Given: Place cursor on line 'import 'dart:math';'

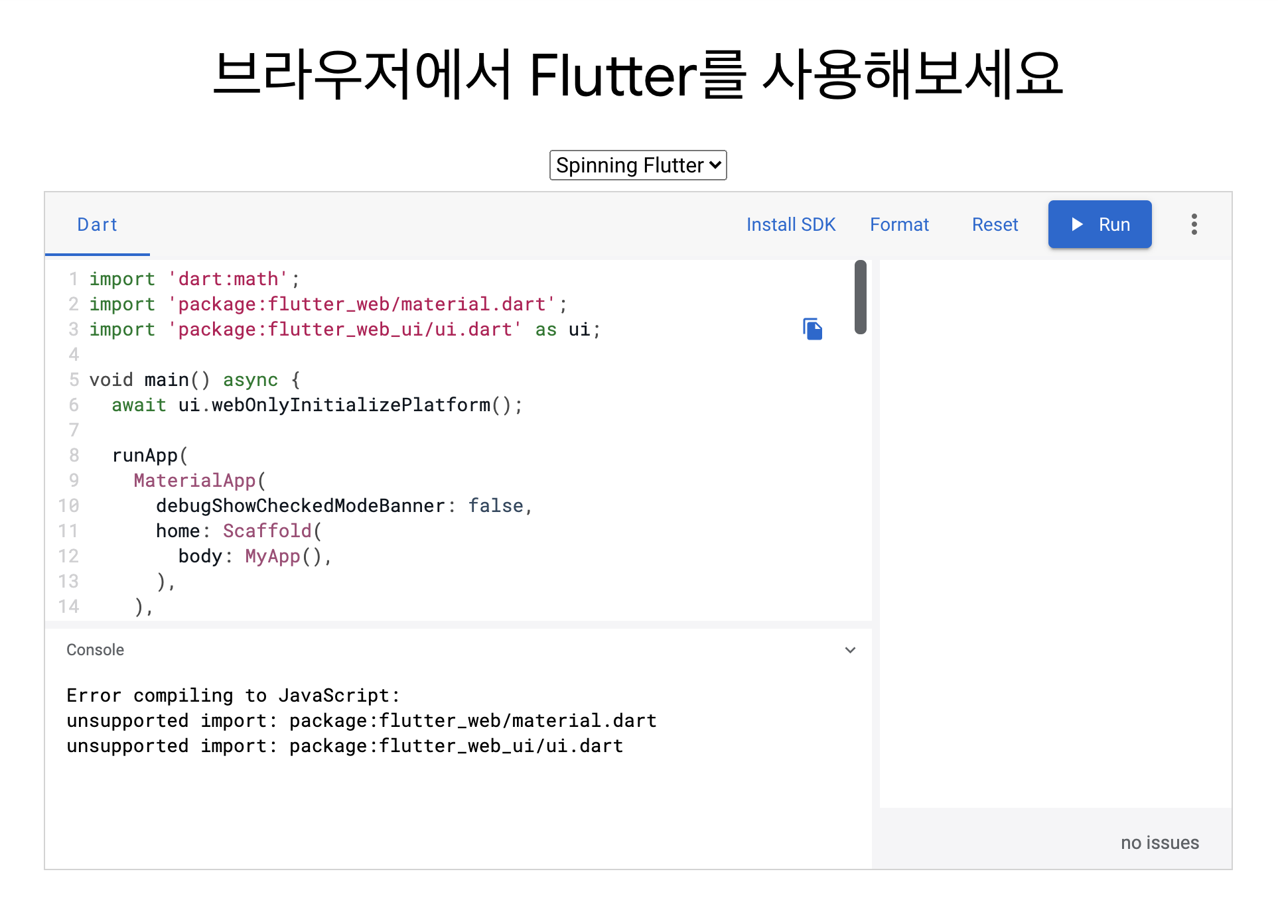Looking at the screenshot, I should coord(194,279).
